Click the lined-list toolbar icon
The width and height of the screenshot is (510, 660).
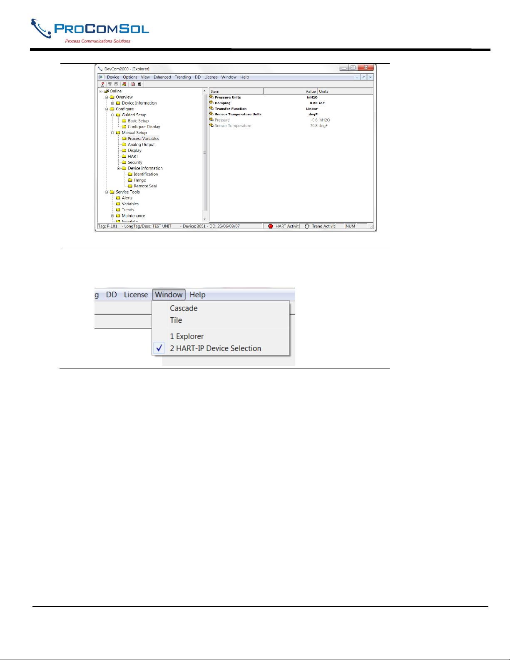[x=139, y=84]
